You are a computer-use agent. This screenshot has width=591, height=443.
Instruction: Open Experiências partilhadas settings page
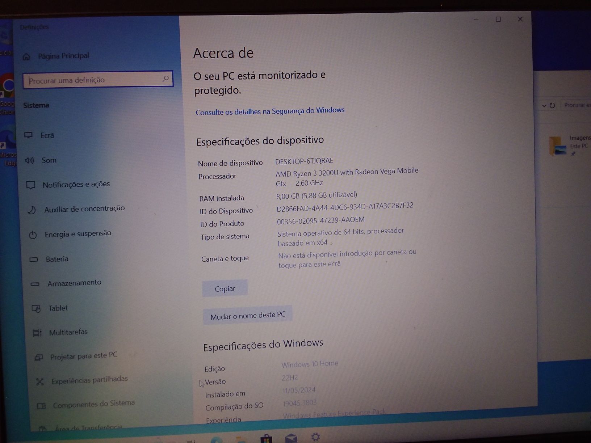click(x=89, y=380)
